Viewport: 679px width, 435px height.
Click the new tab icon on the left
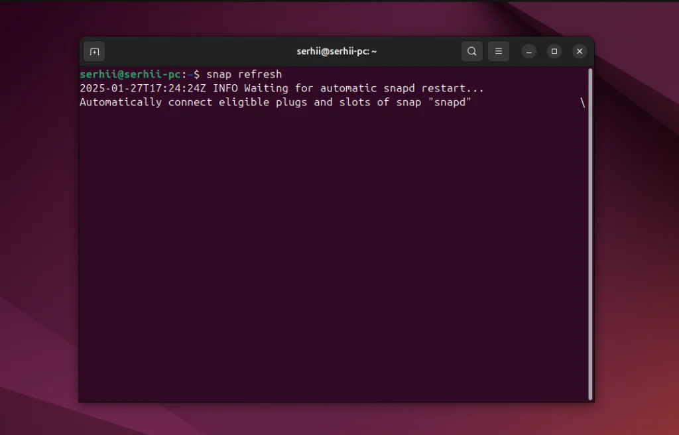coord(93,51)
